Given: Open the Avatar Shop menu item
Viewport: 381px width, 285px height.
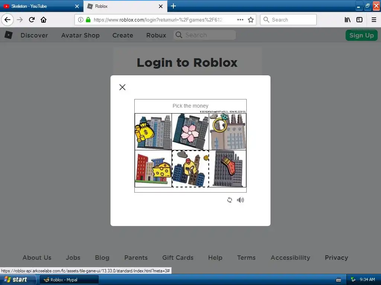Looking at the screenshot, I should [x=80, y=35].
